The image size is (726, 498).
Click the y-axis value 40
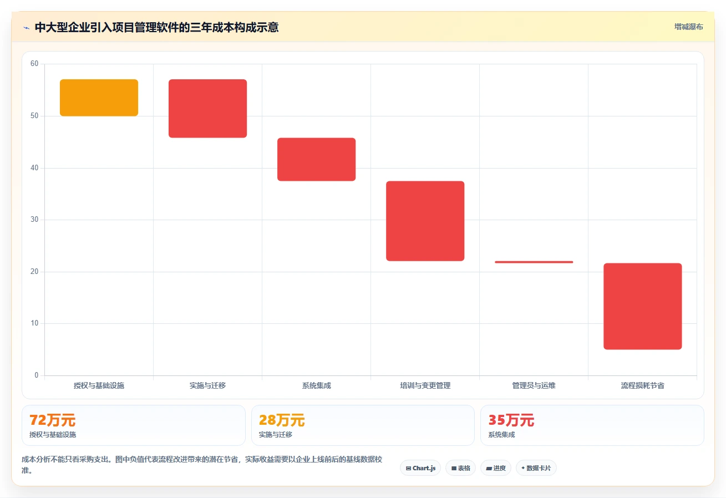pos(34,168)
